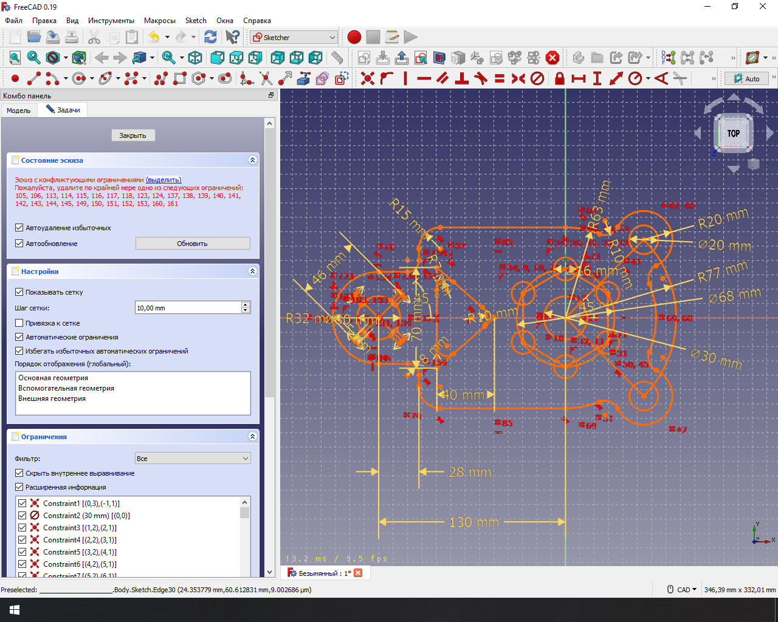The image size is (778, 622).
Task: Open the Sketch menu
Action: (x=196, y=21)
